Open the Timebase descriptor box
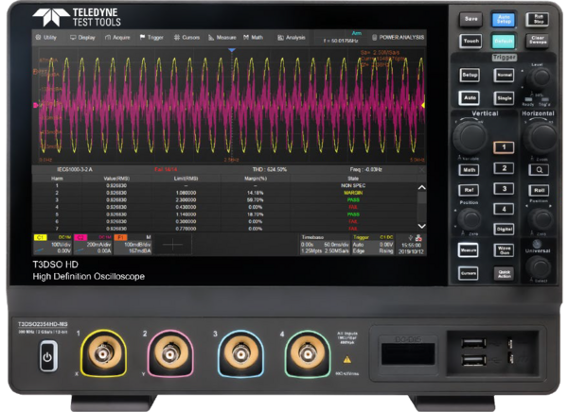 click(325, 245)
